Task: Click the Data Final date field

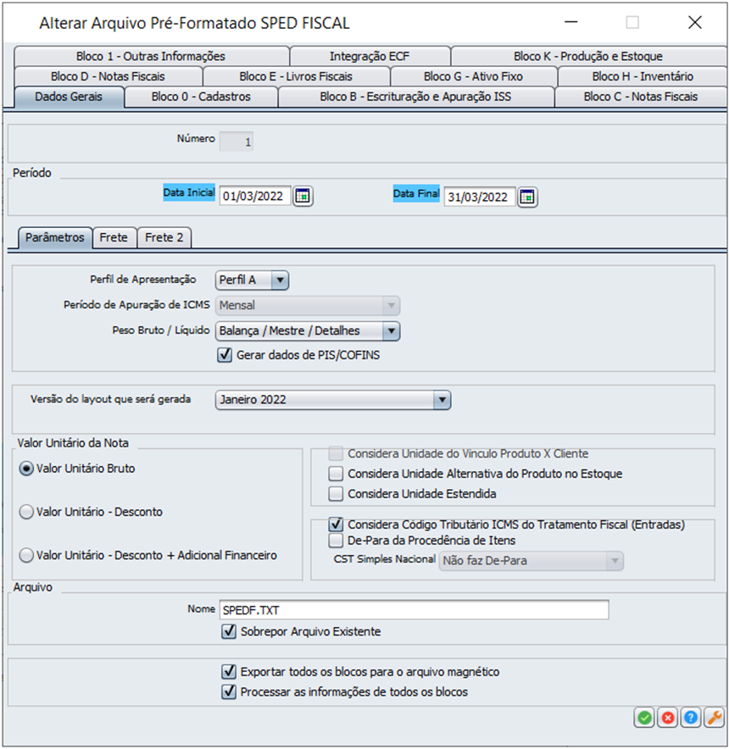Action: coord(480,197)
